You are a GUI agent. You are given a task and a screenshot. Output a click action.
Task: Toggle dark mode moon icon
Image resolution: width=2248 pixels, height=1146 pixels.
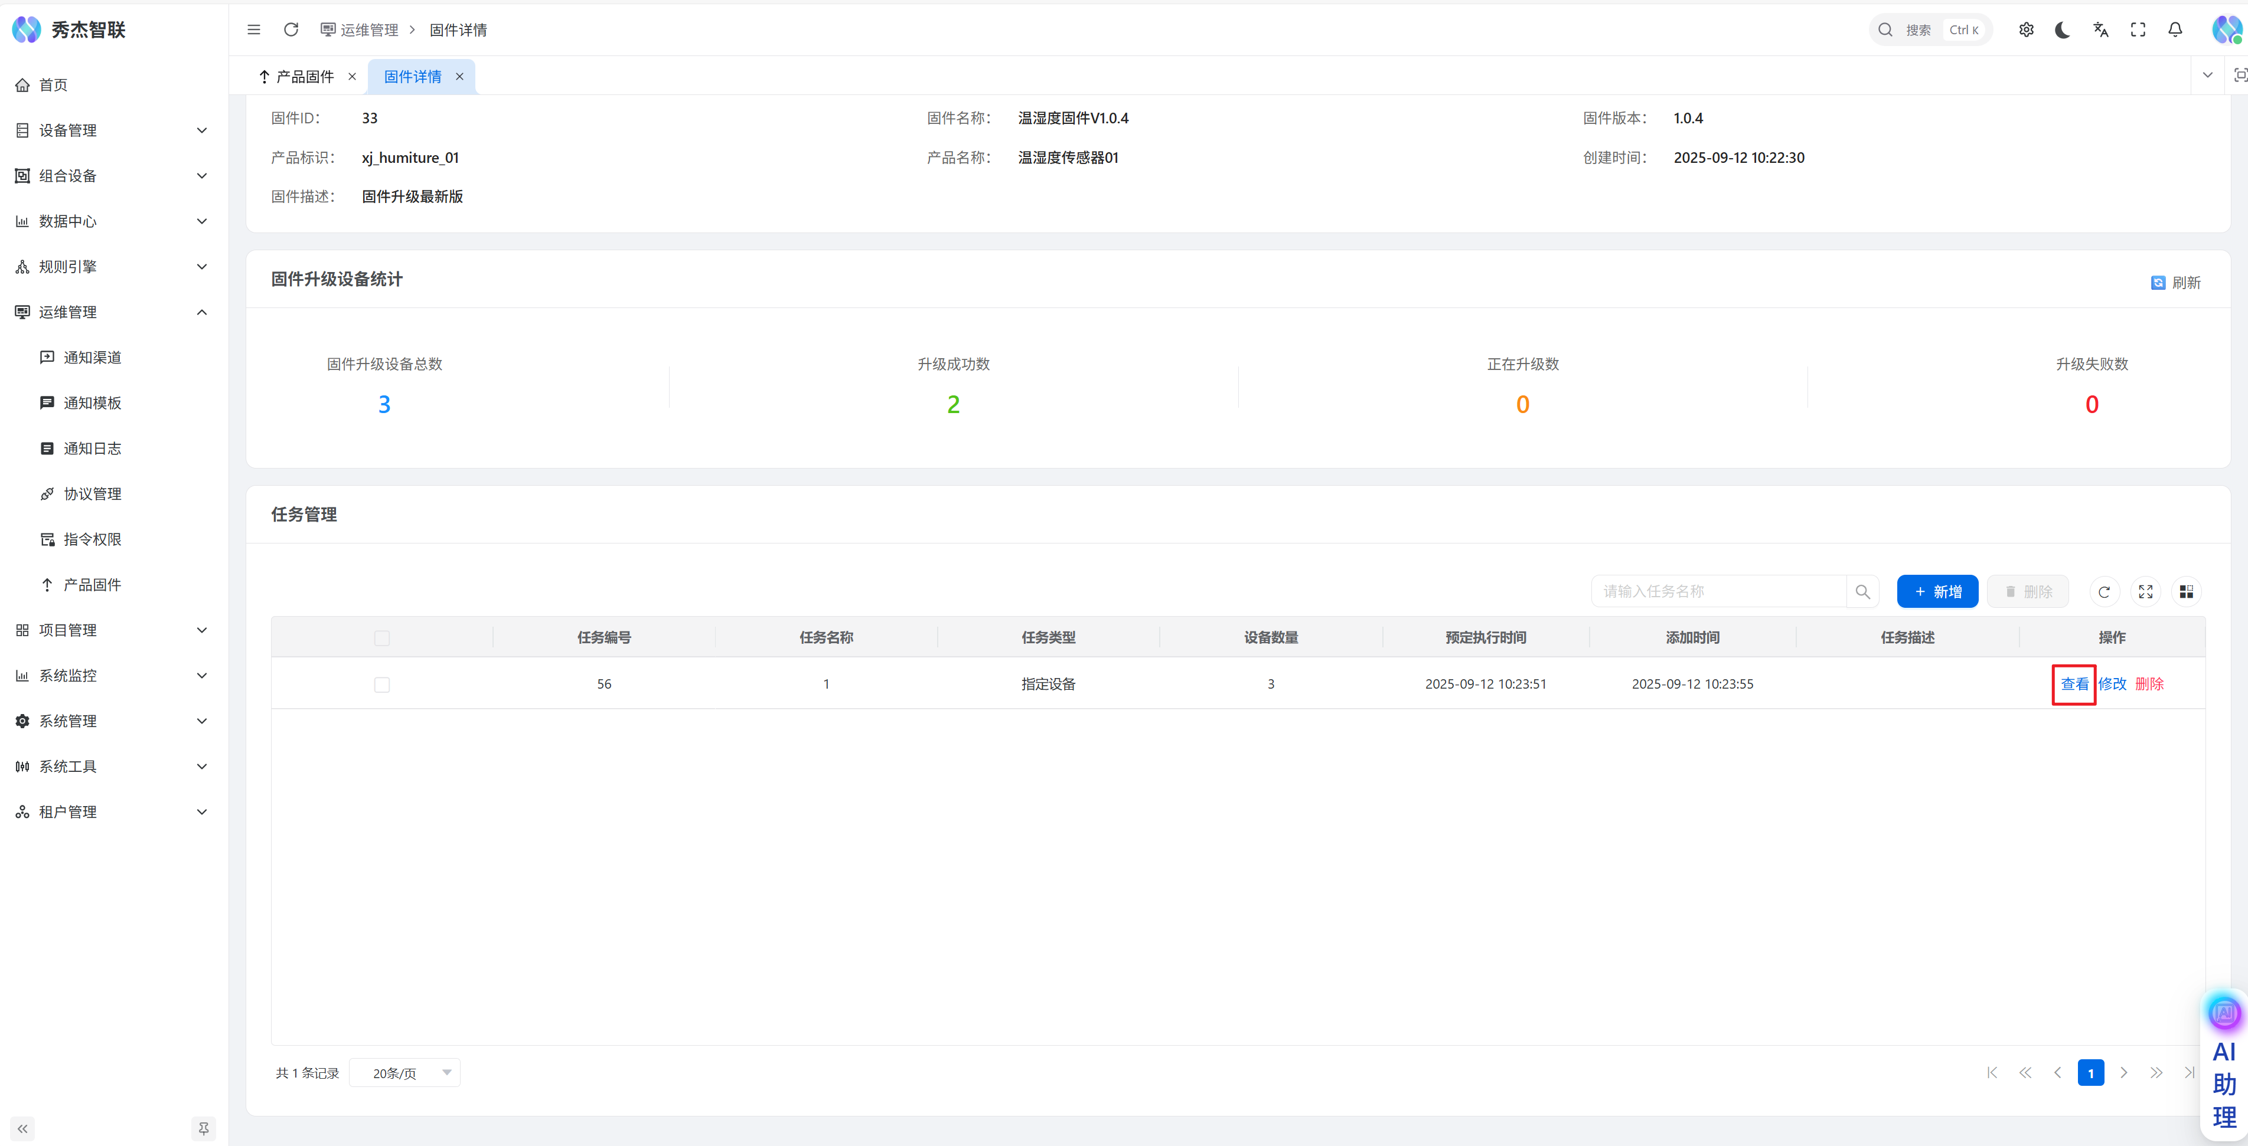tap(2063, 30)
